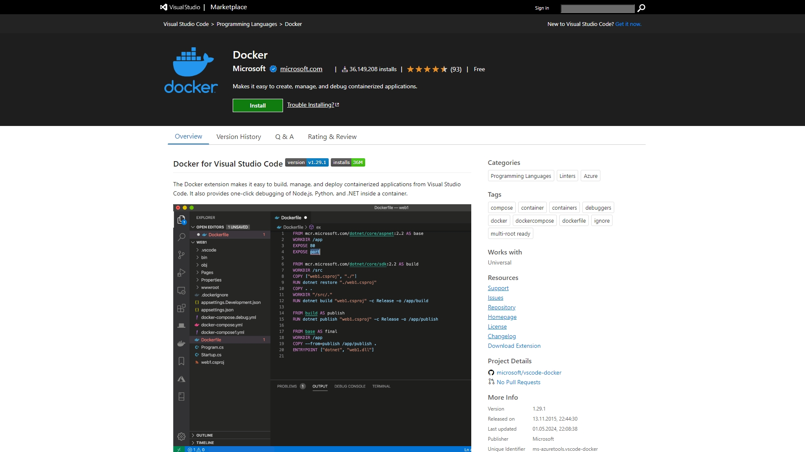805x452 pixels.
Task: Open Programming Languages breadcrumb
Action: tap(247, 24)
